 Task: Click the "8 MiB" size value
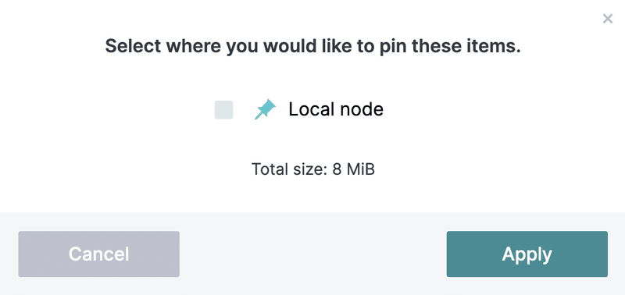coord(354,169)
